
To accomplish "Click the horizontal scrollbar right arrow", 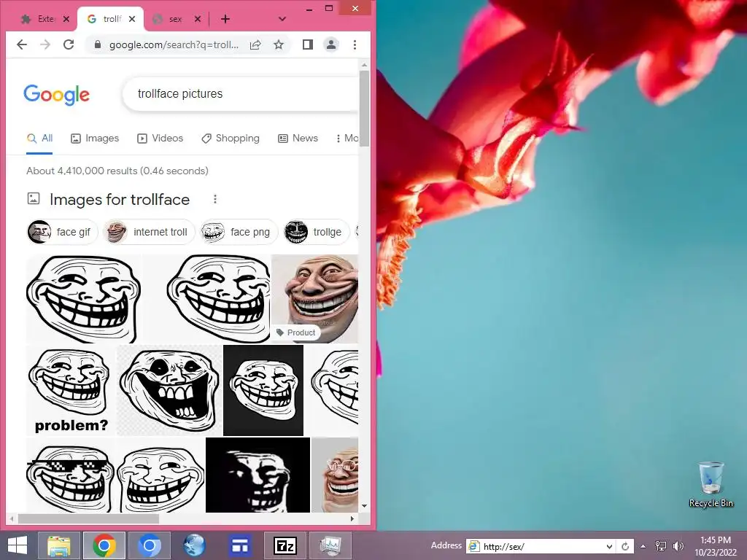I will coord(352,518).
